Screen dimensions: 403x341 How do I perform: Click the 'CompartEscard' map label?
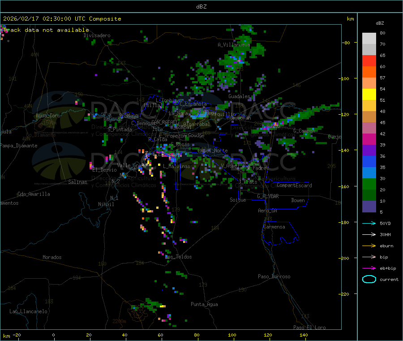coord(294,186)
